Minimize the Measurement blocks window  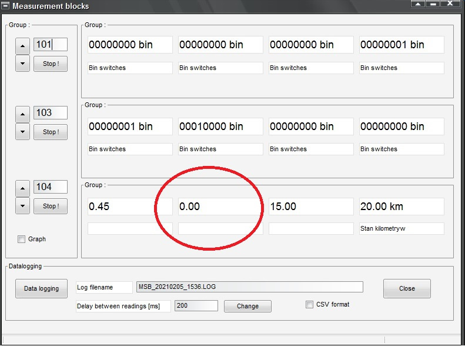433,4
